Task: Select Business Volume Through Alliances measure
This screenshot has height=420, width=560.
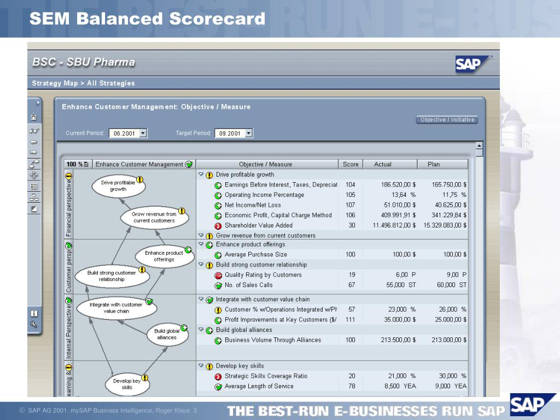Action: (273, 340)
